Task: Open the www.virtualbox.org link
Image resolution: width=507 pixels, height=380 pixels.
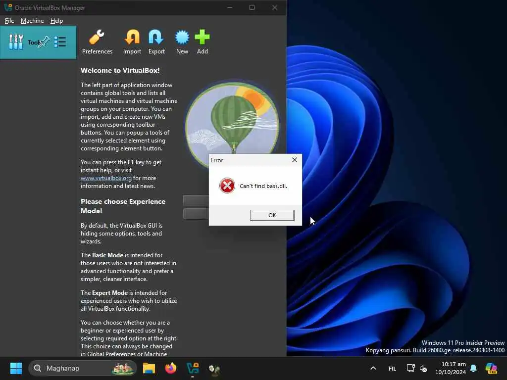Action: click(x=106, y=178)
